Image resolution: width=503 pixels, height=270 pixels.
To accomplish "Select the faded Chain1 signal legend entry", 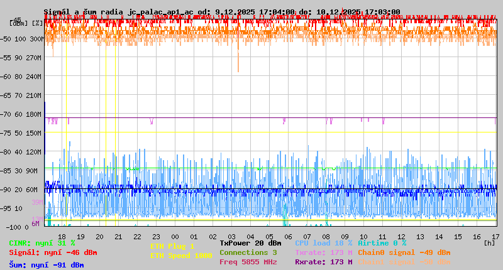I will tap(404, 262).
